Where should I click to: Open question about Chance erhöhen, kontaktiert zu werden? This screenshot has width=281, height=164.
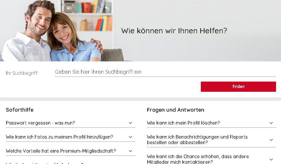click(211, 159)
